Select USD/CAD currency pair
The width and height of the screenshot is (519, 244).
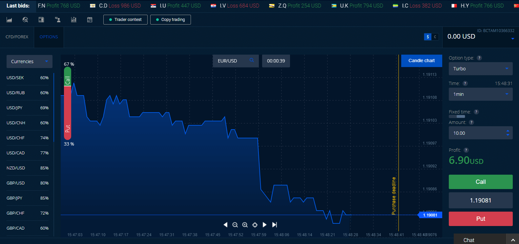tap(28, 153)
